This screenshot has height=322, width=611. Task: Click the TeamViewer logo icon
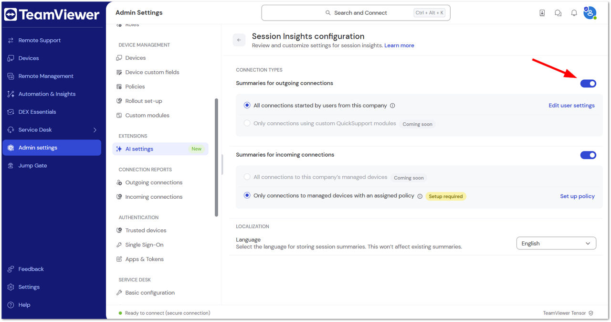[11, 14]
